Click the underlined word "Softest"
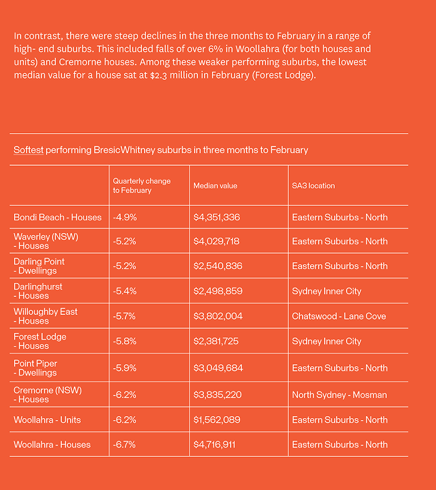The height and width of the screenshot is (490, 436). [28, 150]
